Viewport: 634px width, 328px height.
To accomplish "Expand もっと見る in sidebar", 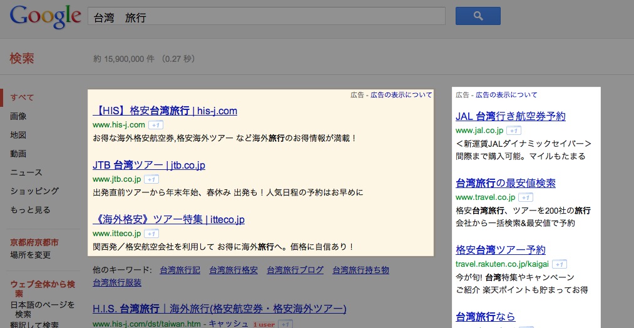I will [30, 210].
